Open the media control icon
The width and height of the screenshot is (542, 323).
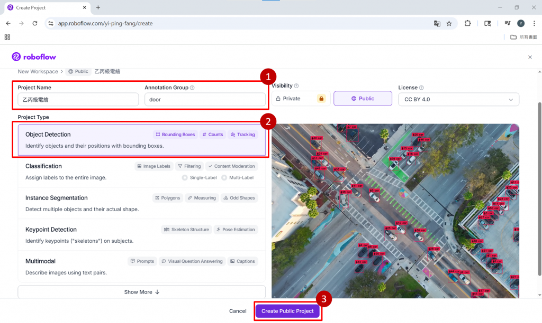pos(508,23)
